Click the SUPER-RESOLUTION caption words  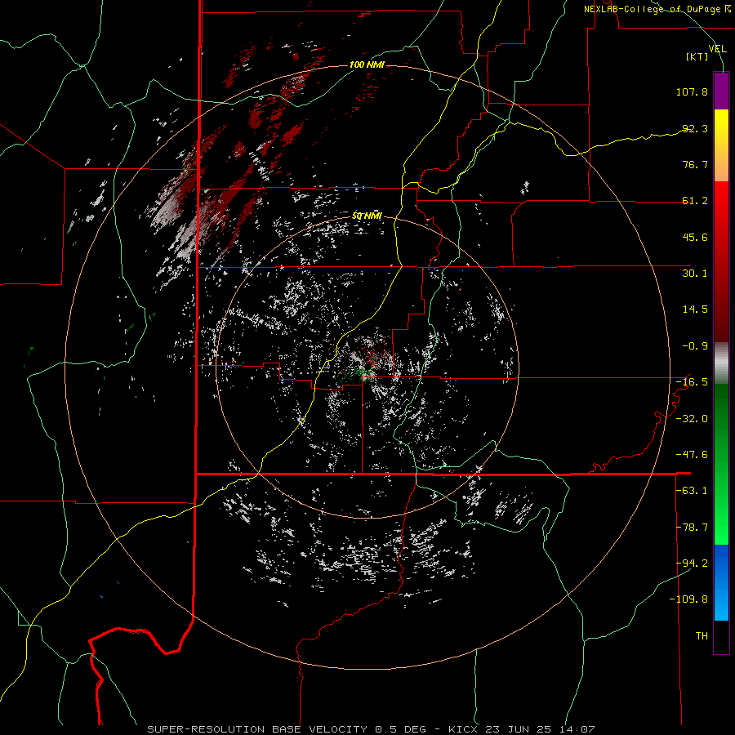point(205,729)
